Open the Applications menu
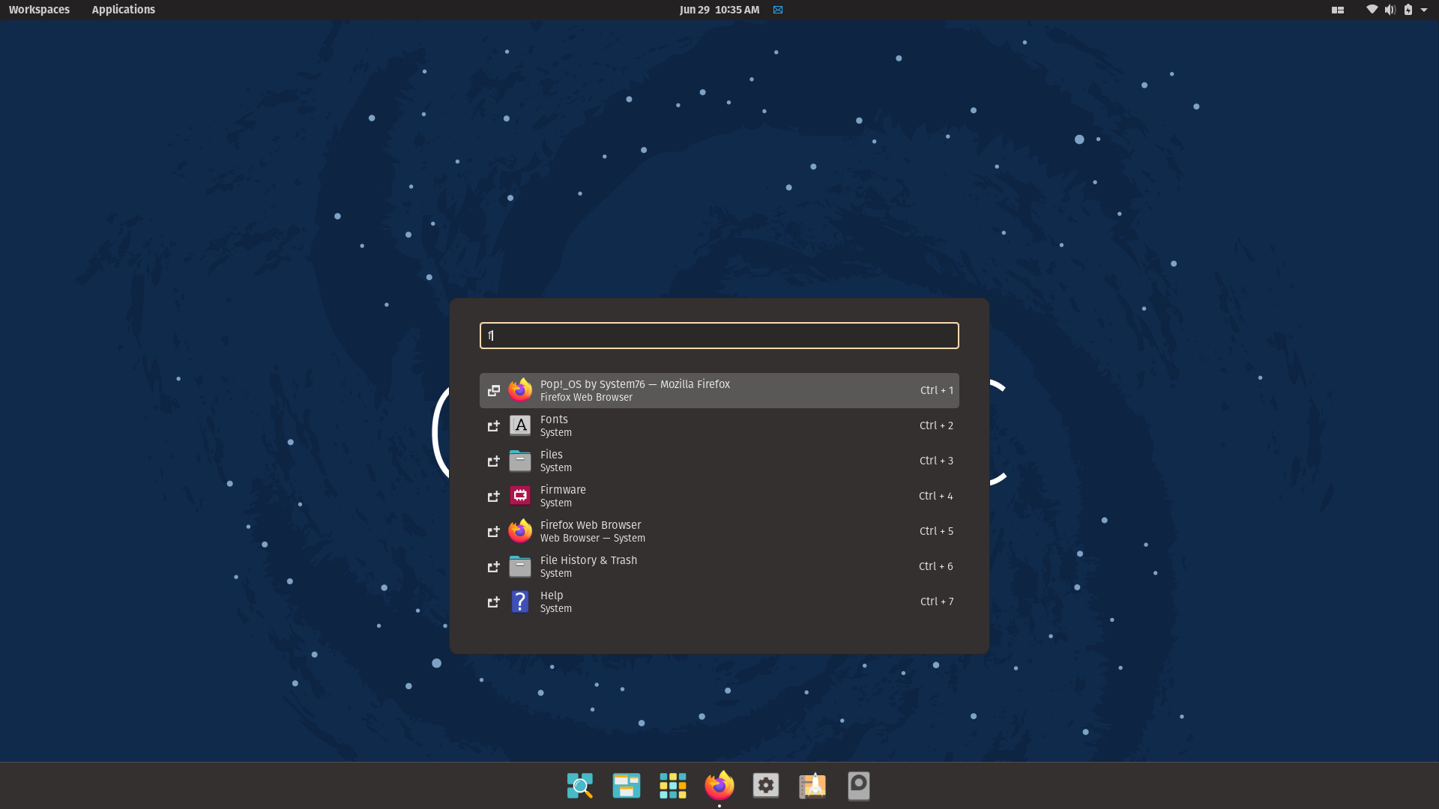This screenshot has width=1439, height=809. (123, 10)
